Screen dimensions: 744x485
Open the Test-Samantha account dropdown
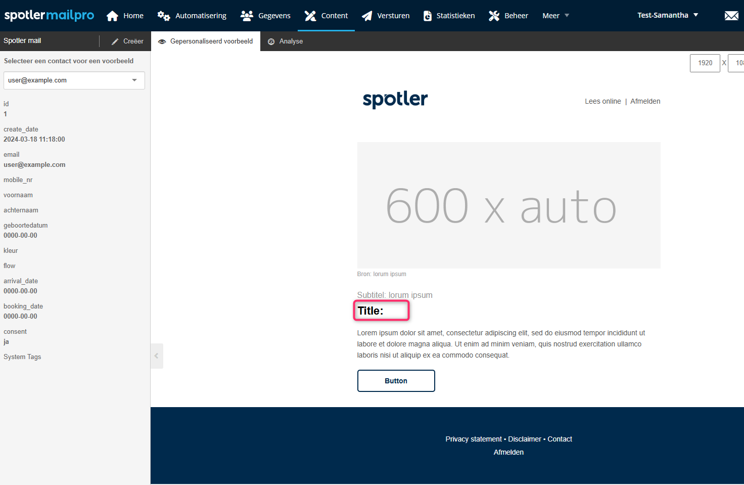[667, 15]
